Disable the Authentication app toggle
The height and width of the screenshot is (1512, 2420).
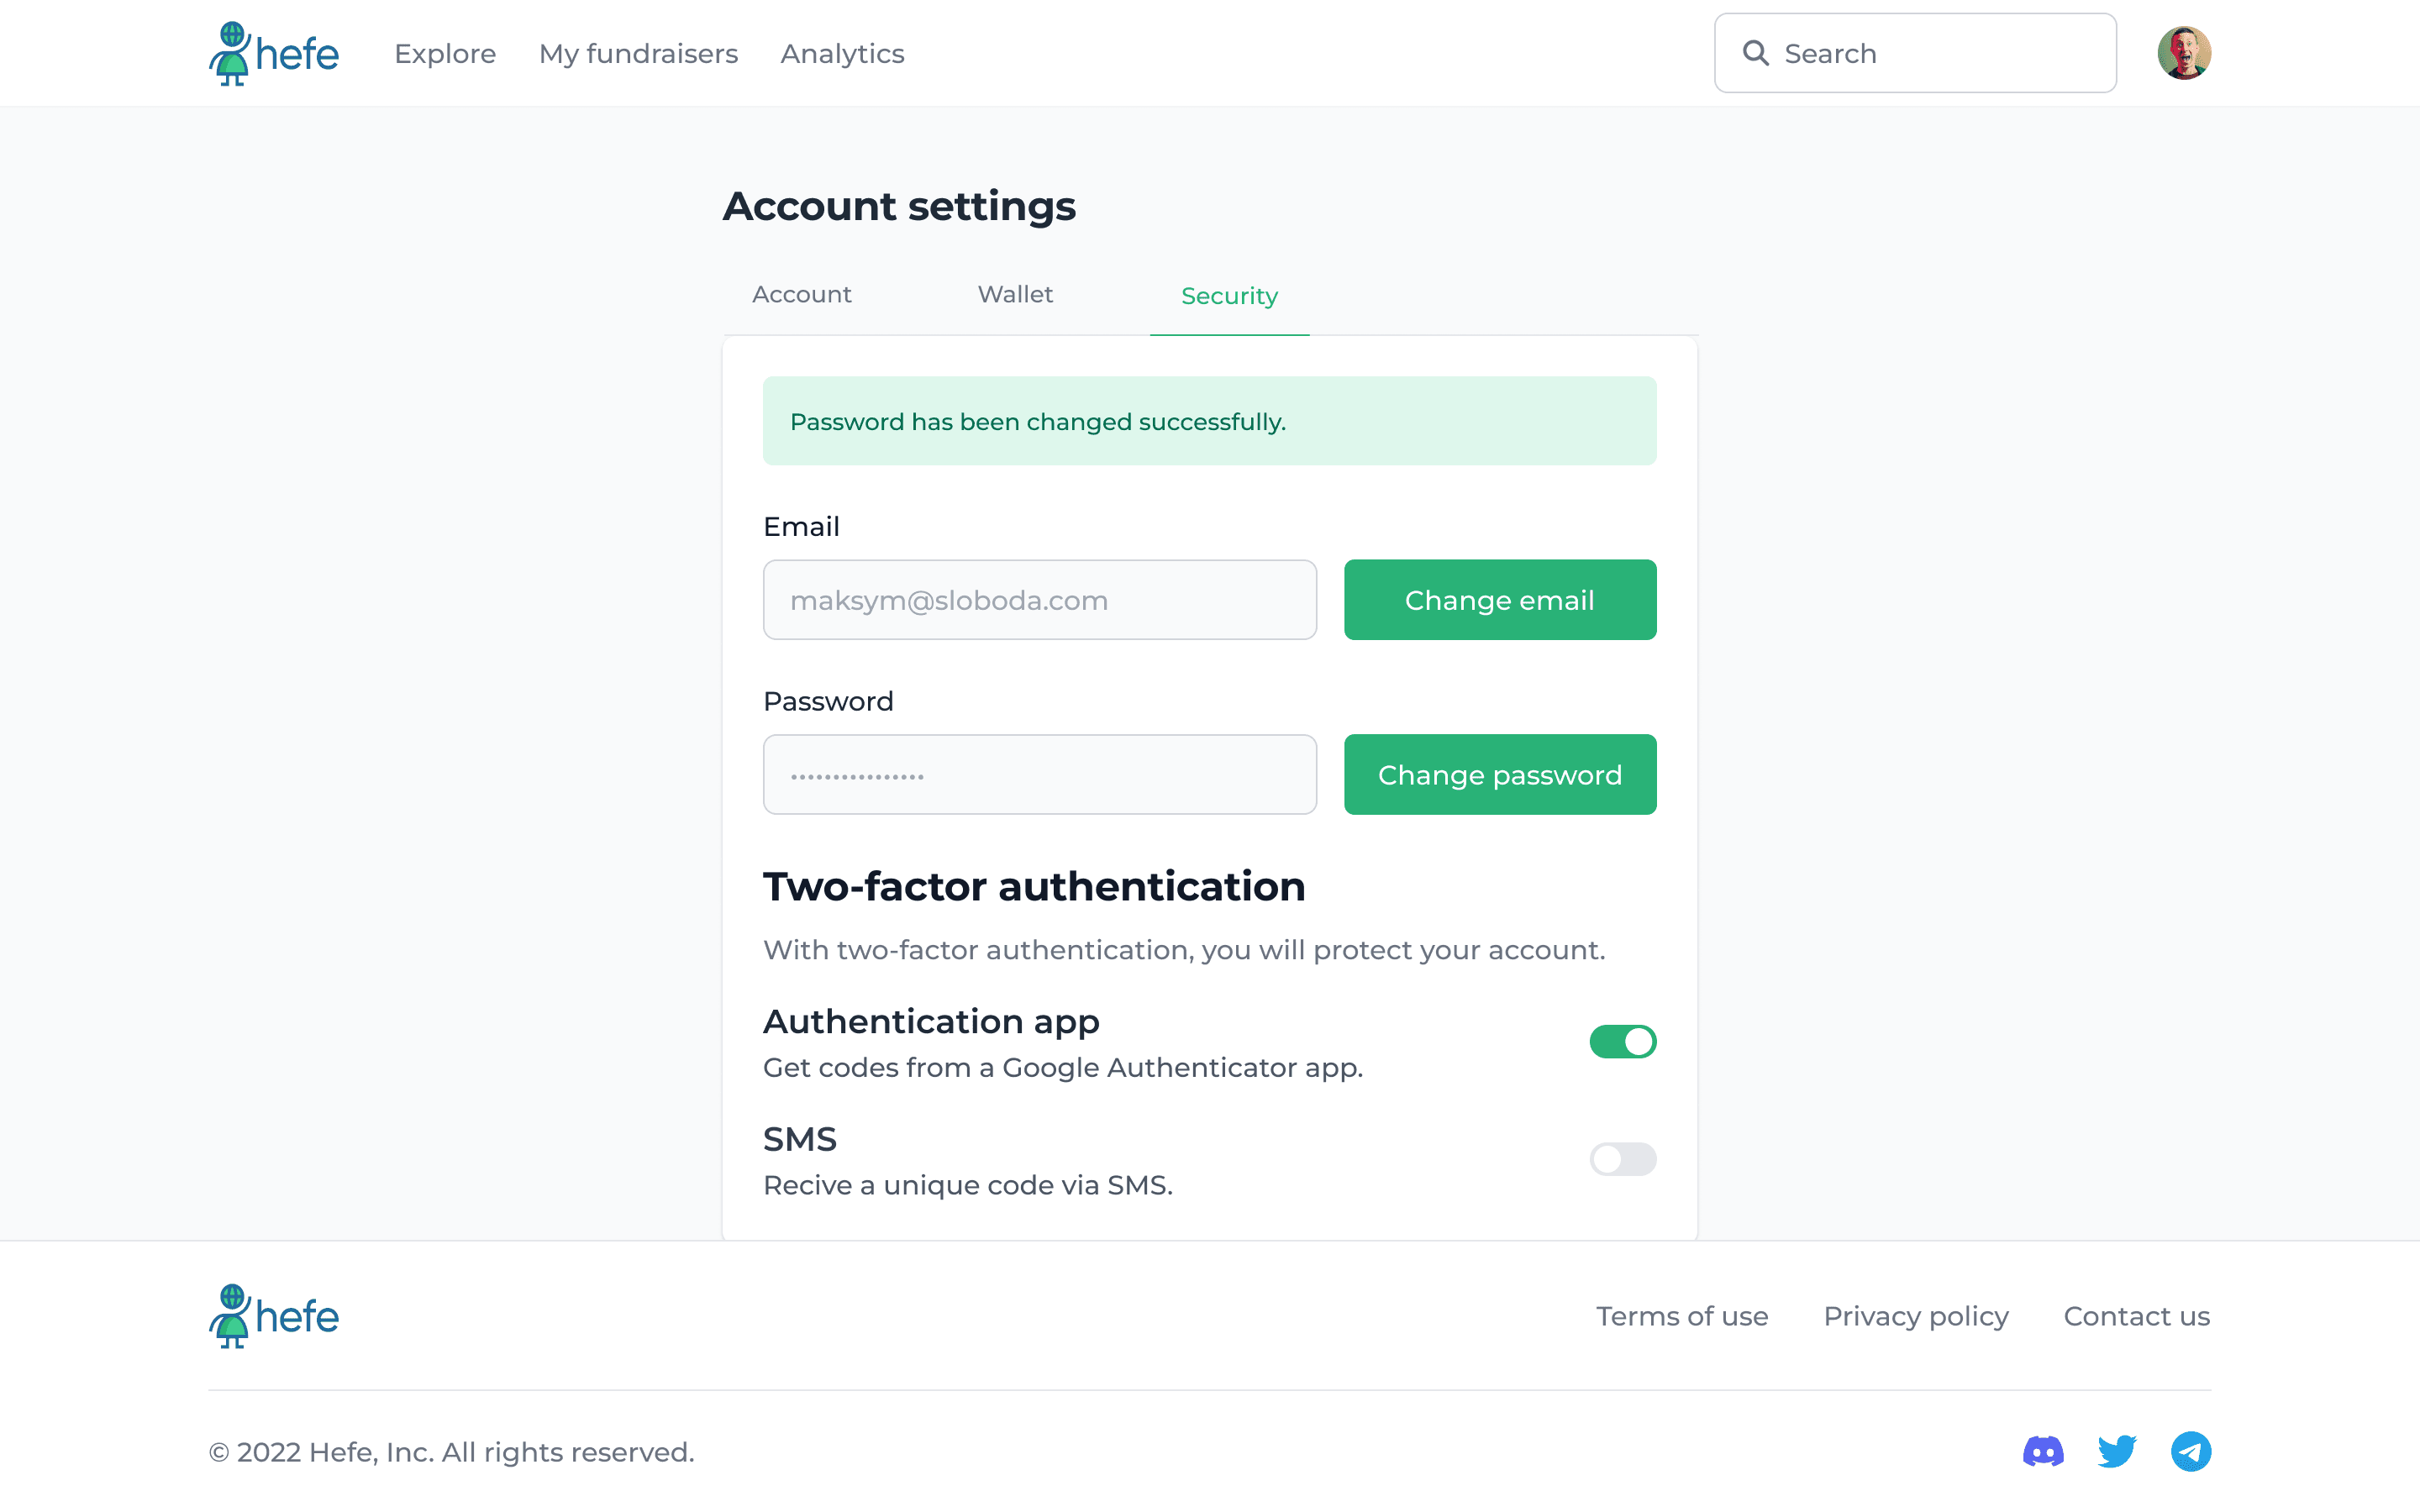tap(1623, 1041)
